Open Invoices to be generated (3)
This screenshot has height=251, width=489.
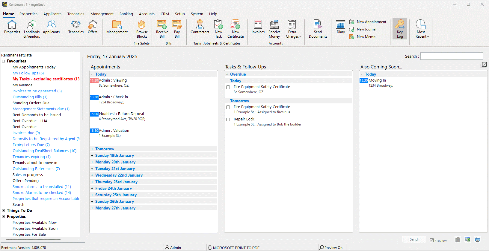37,91
